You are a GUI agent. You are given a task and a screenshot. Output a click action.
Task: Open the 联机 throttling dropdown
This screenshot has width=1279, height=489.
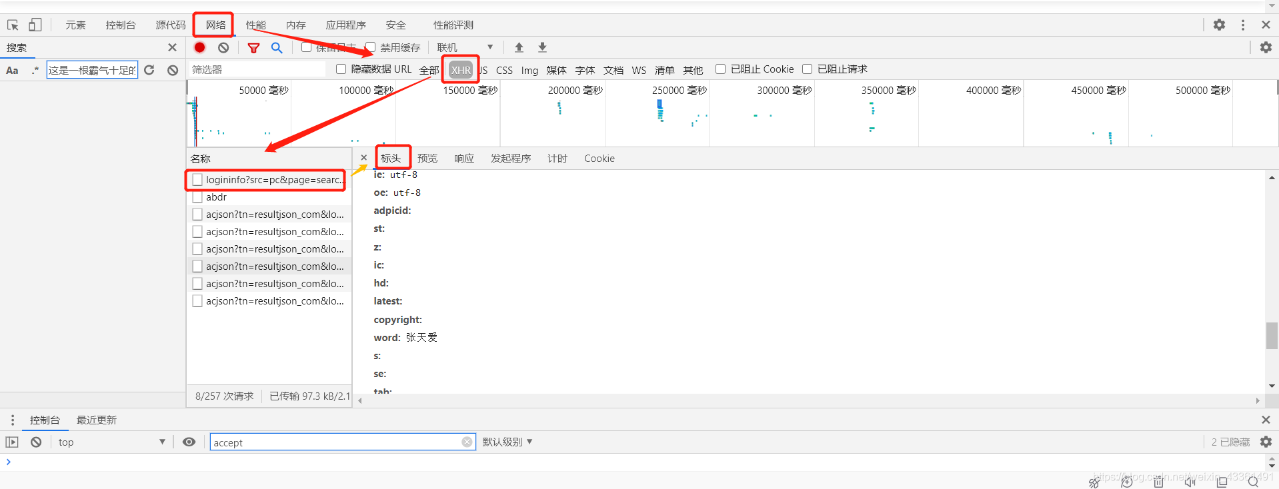[x=465, y=47]
